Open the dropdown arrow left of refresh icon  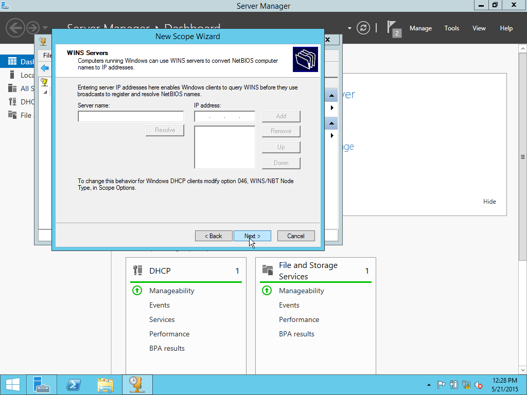[349, 28]
